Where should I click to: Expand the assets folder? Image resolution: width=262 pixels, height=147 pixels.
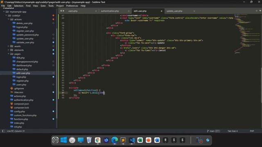(x=9, y=46)
